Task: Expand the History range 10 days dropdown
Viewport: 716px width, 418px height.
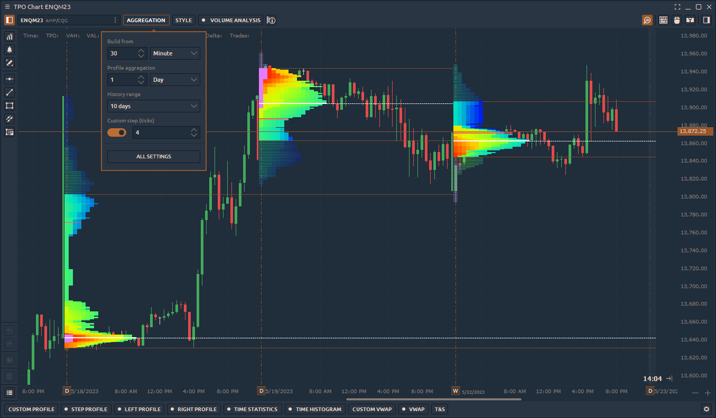Action: tap(153, 106)
